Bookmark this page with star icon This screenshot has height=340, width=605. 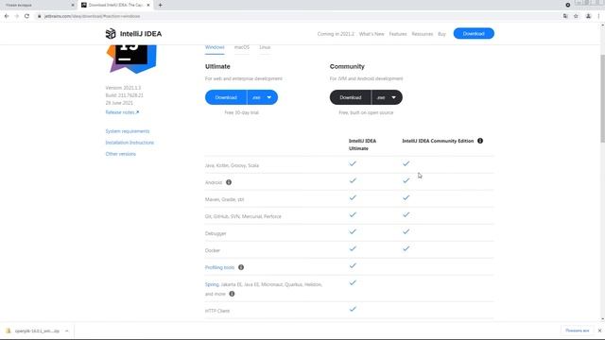point(576,16)
